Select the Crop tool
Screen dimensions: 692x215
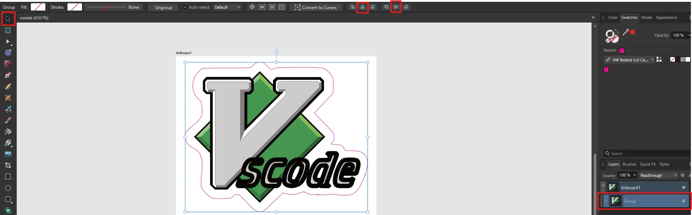click(x=8, y=165)
